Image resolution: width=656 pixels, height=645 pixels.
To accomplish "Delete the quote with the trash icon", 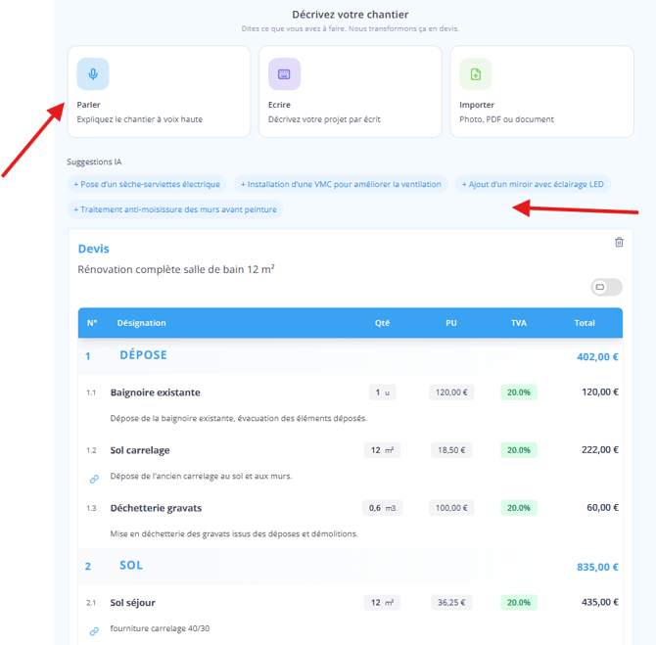I will (619, 242).
